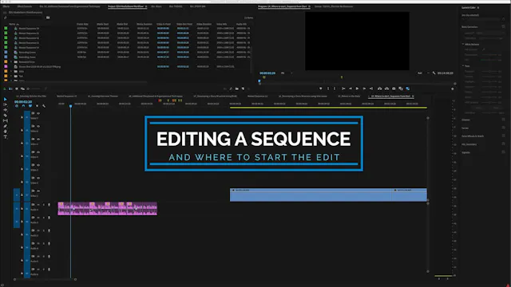
Task: Select the Pen tool
Action: 6,126
